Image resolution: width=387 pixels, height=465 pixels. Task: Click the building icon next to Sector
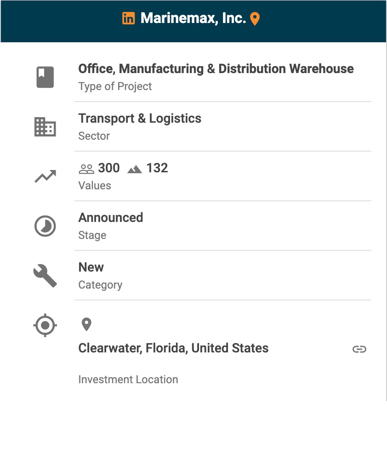click(45, 127)
